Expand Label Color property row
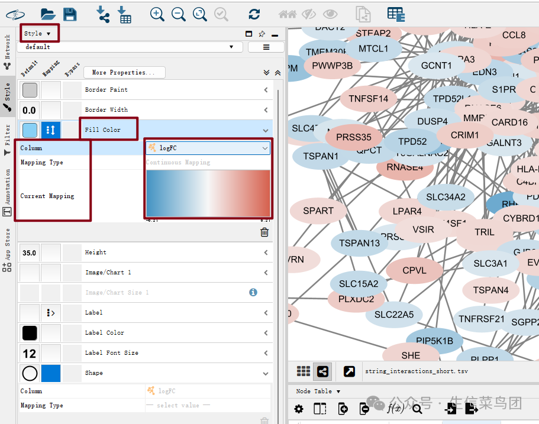 click(266, 333)
